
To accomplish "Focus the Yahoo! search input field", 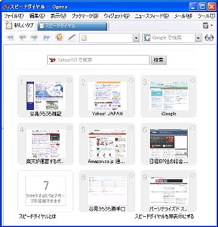I will (98, 60).
